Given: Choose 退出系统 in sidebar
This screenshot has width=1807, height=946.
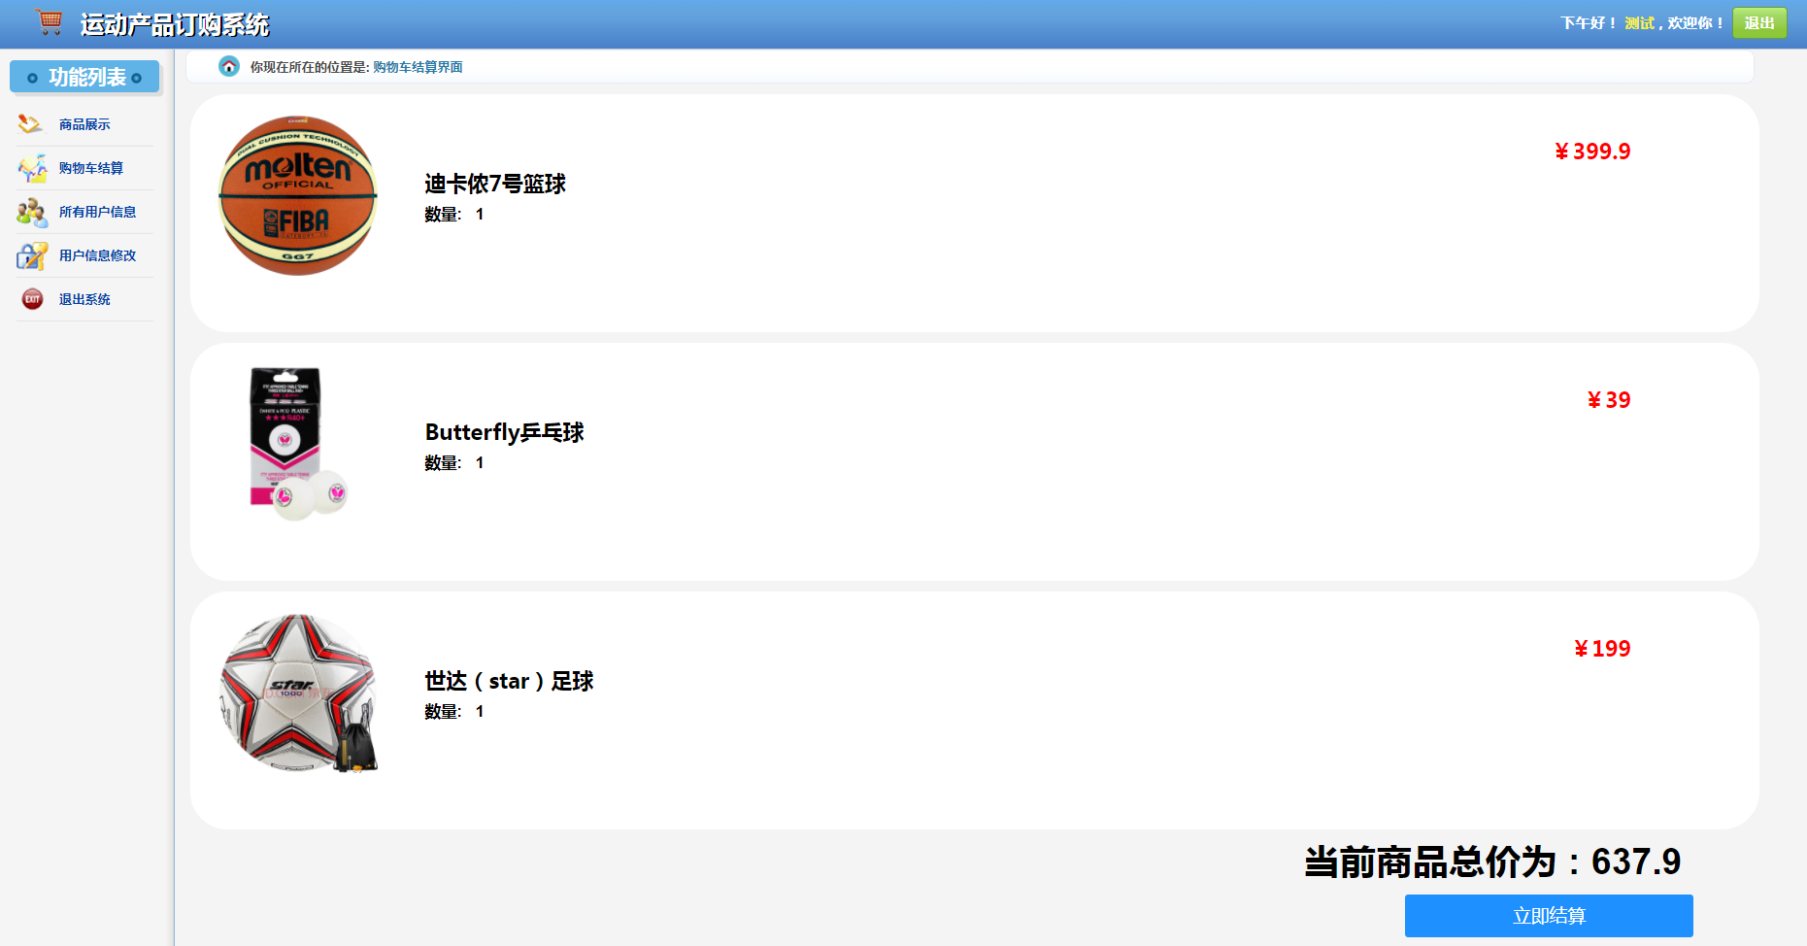Looking at the screenshot, I should coord(84,299).
